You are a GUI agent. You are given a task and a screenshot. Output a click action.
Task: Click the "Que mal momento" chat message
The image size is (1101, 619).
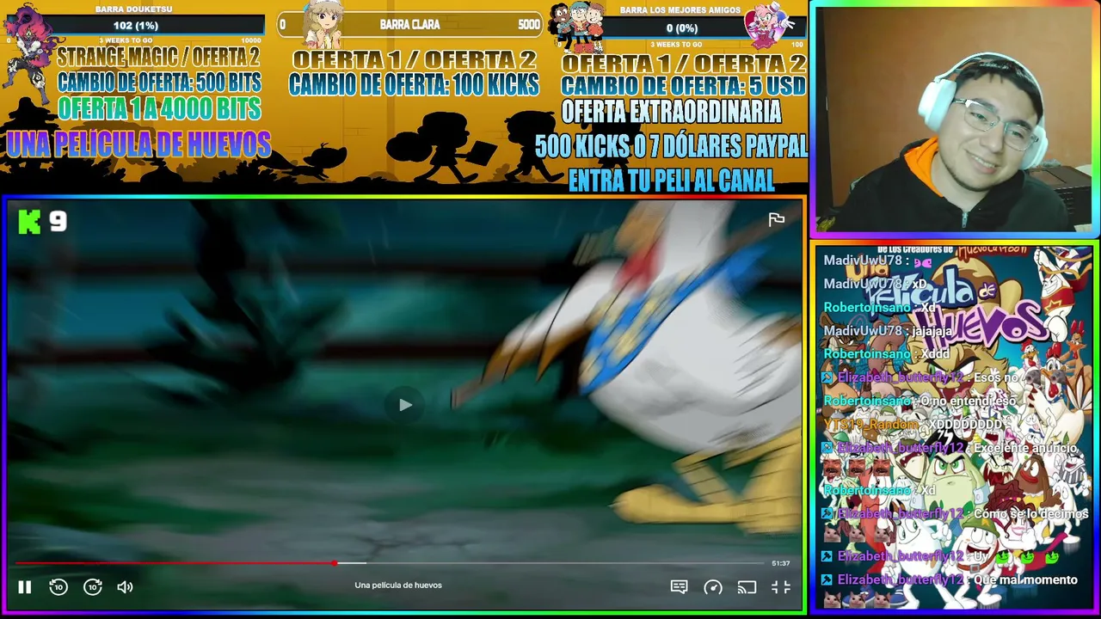coord(1025,580)
